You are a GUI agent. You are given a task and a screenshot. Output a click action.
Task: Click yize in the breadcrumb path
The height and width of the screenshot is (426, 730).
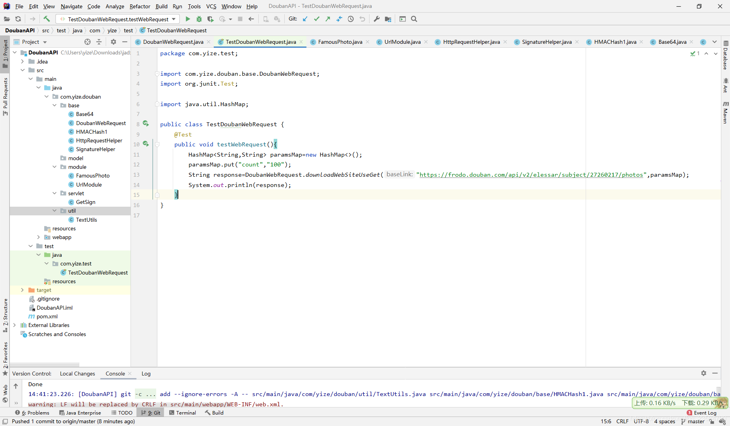click(x=112, y=30)
